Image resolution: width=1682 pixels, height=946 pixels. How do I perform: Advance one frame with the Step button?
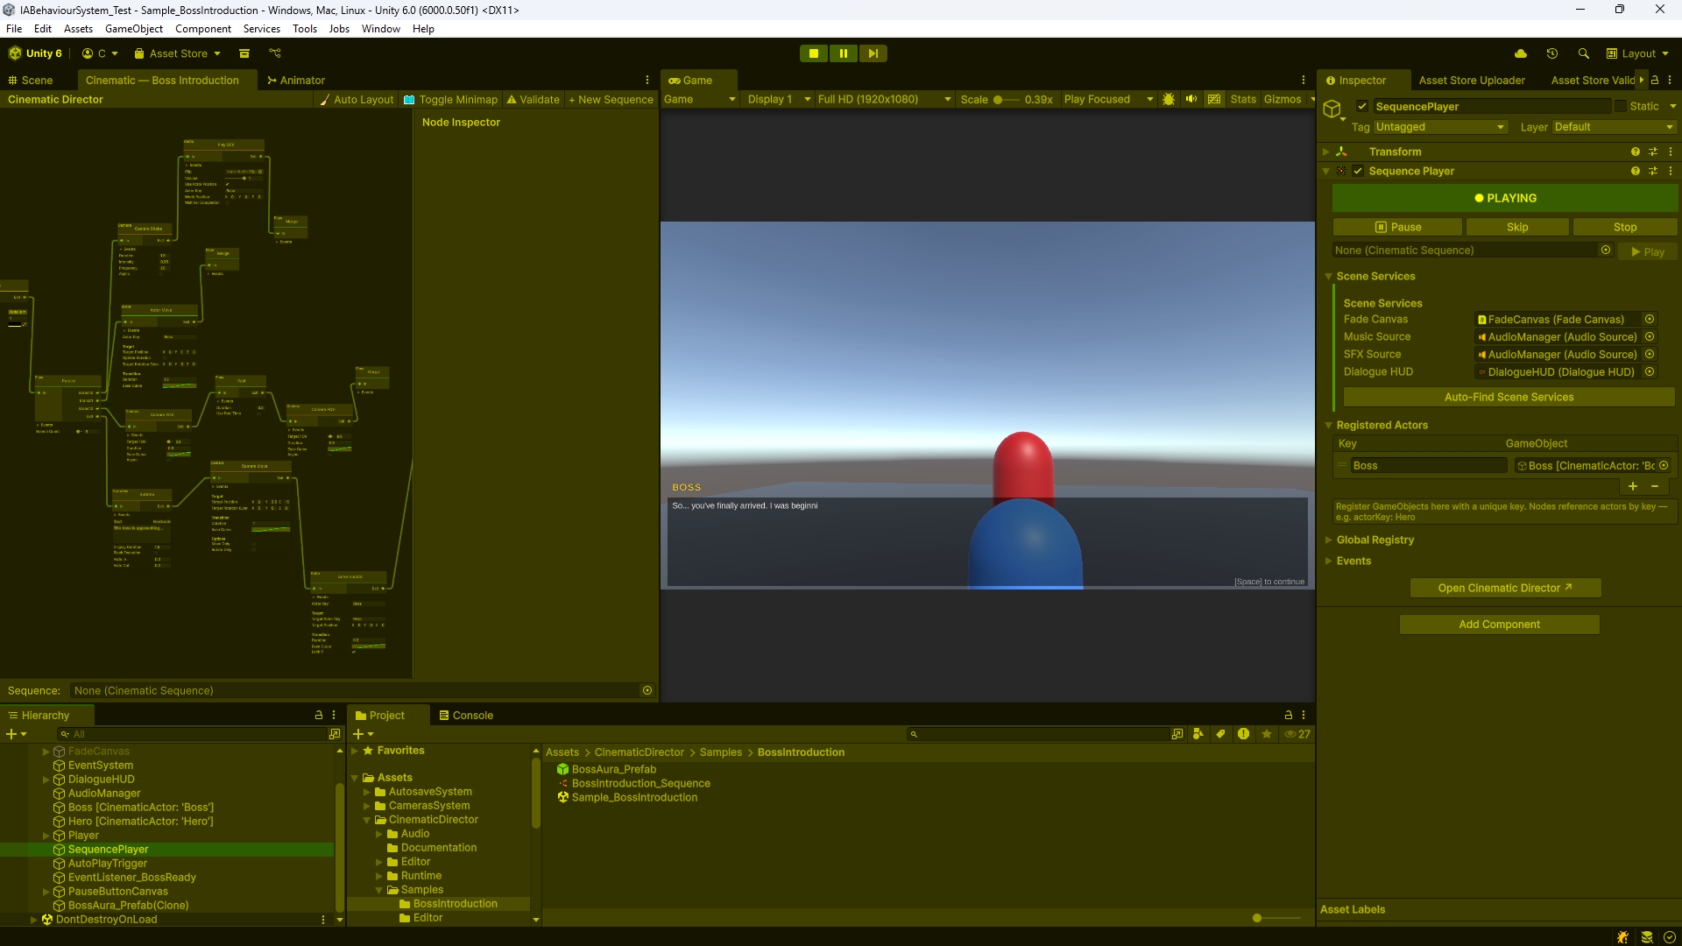[x=873, y=53]
